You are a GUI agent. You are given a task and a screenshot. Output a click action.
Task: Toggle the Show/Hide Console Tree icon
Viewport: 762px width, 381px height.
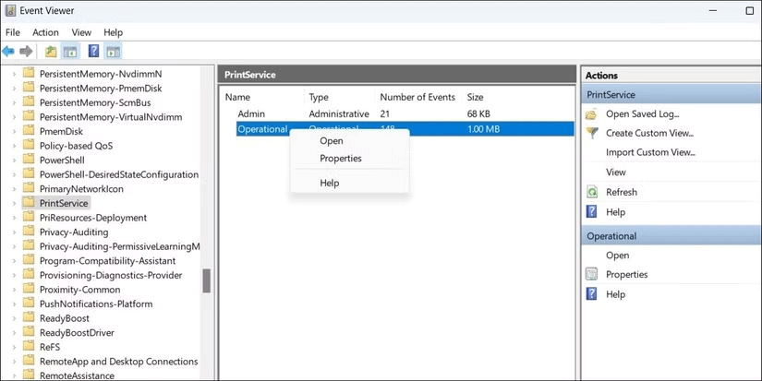point(69,52)
